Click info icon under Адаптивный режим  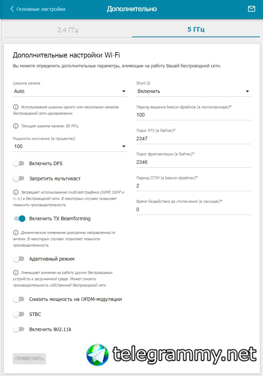coord(15,273)
